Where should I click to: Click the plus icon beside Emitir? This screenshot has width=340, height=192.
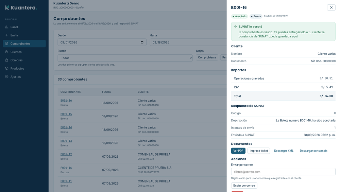click(x=7, y=35)
